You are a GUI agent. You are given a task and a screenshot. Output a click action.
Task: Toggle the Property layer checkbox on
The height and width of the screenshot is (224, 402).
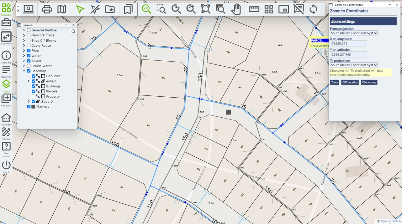click(34, 97)
